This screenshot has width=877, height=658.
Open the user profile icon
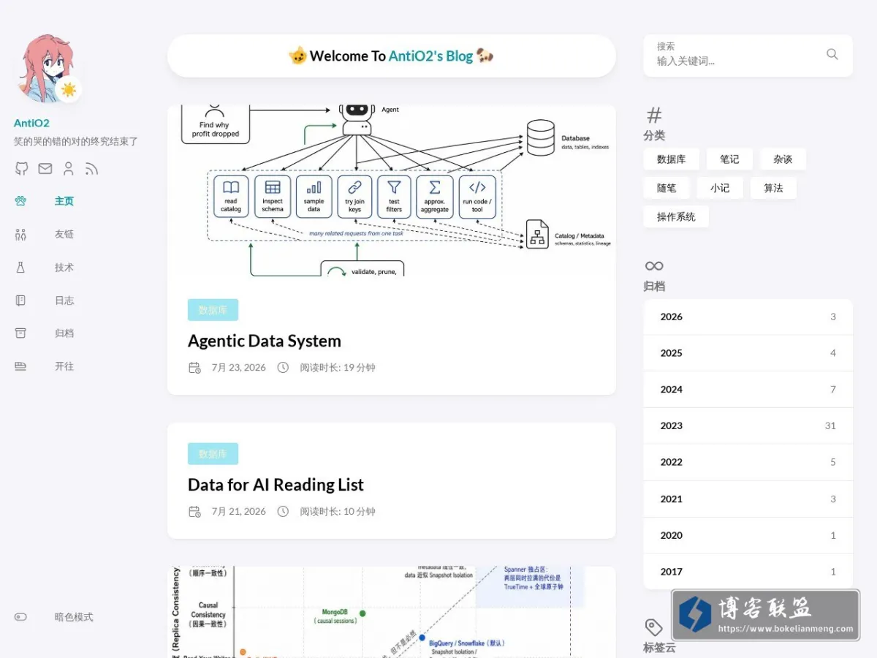pos(69,169)
